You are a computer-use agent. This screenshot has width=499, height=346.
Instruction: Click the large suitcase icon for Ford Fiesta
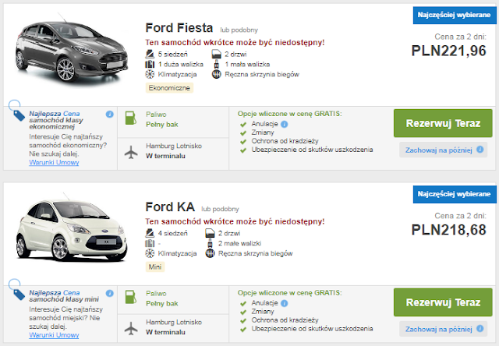tap(150, 64)
